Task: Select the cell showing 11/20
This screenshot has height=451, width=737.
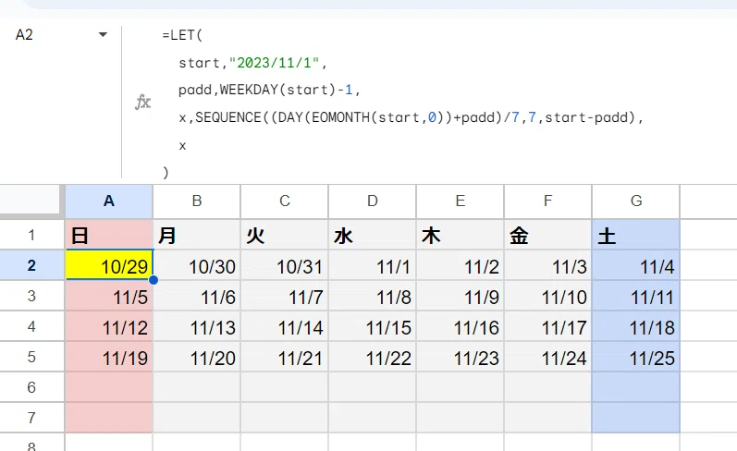Action: point(197,357)
